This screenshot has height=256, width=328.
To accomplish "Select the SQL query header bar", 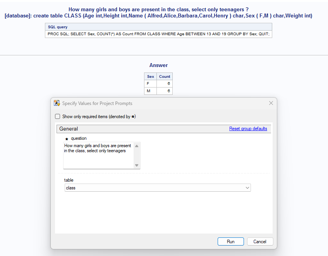I will [x=57, y=27].
